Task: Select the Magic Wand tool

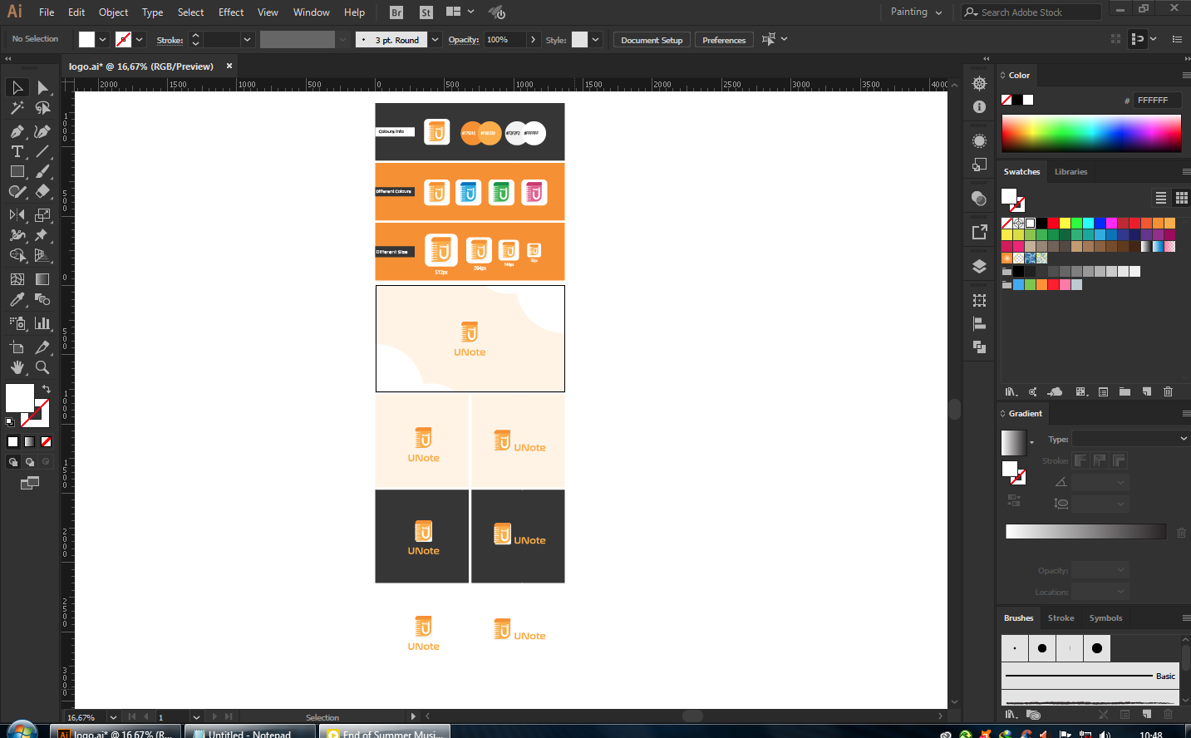Action: 17,108
